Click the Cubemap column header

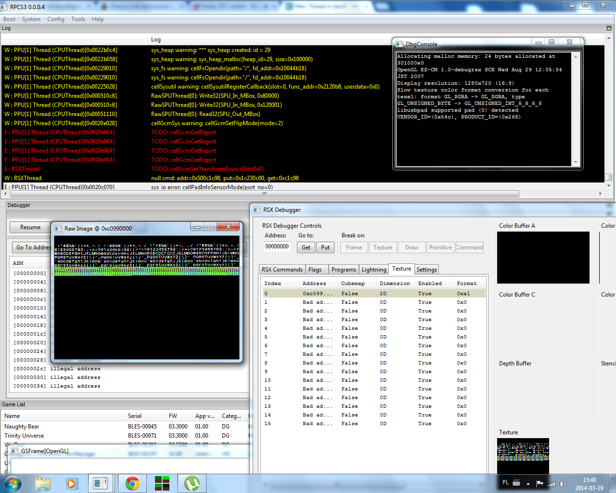358,284
